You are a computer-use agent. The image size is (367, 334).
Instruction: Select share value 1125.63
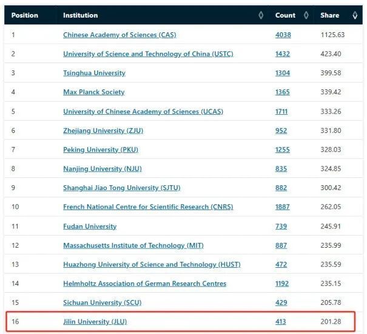pyautogui.click(x=332, y=35)
